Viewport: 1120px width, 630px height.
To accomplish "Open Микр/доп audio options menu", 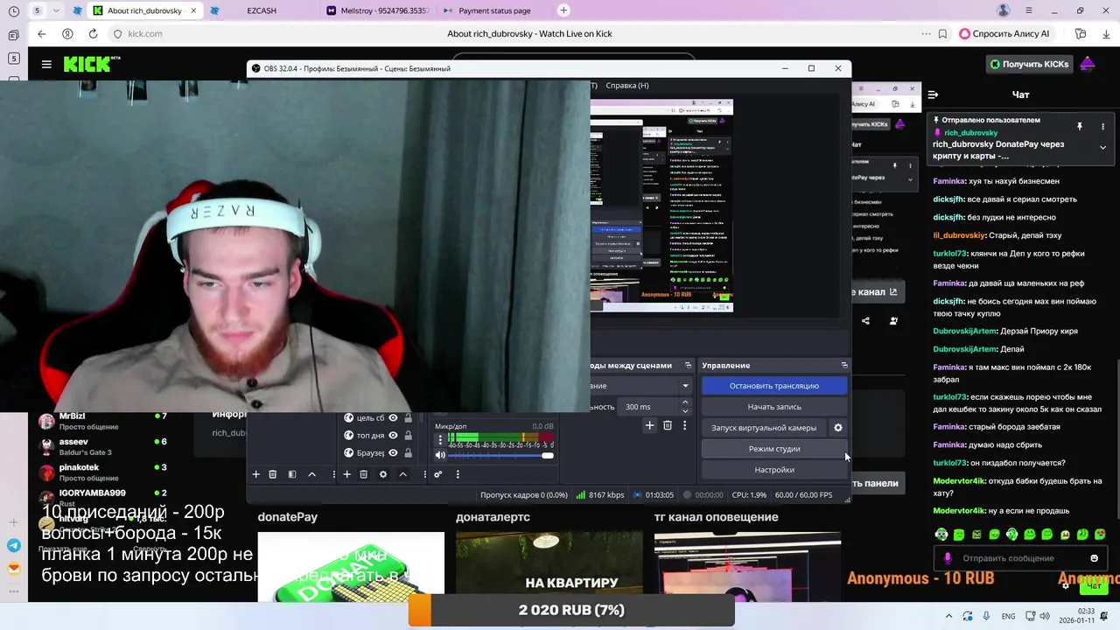I will click(440, 439).
